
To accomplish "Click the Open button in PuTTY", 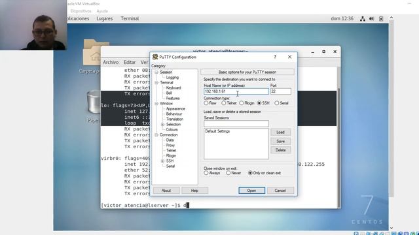I will pos(251,191).
